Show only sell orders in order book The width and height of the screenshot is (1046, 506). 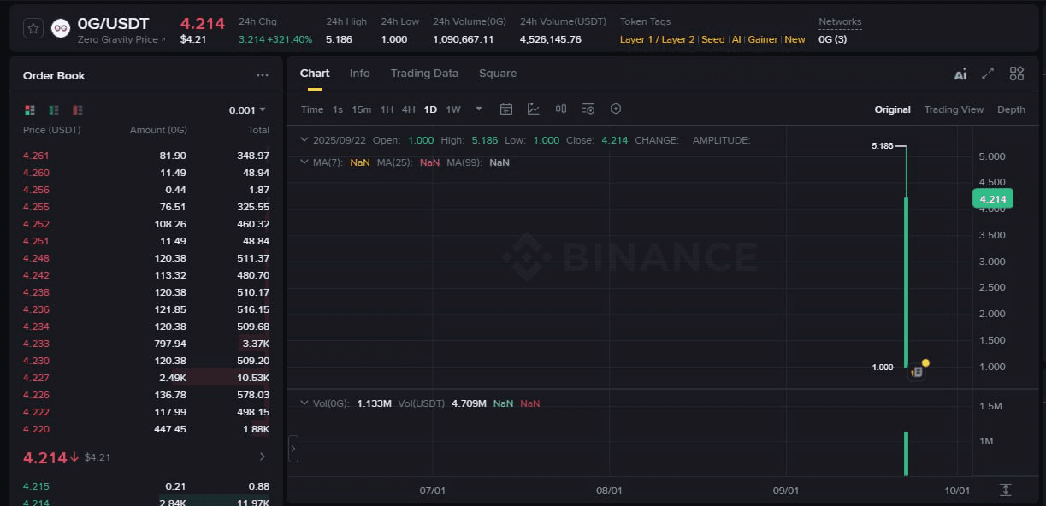(78, 110)
